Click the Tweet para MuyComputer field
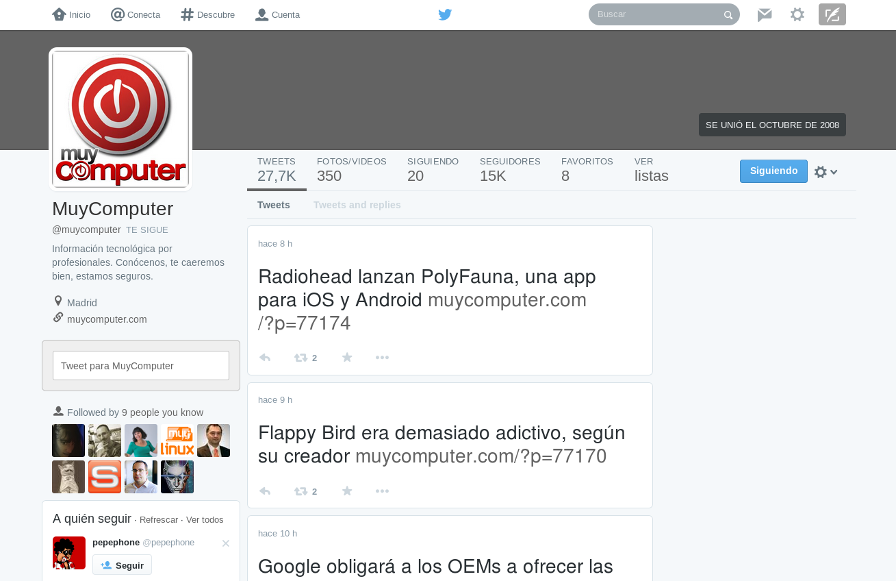This screenshot has height=581, width=896. [x=141, y=366]
